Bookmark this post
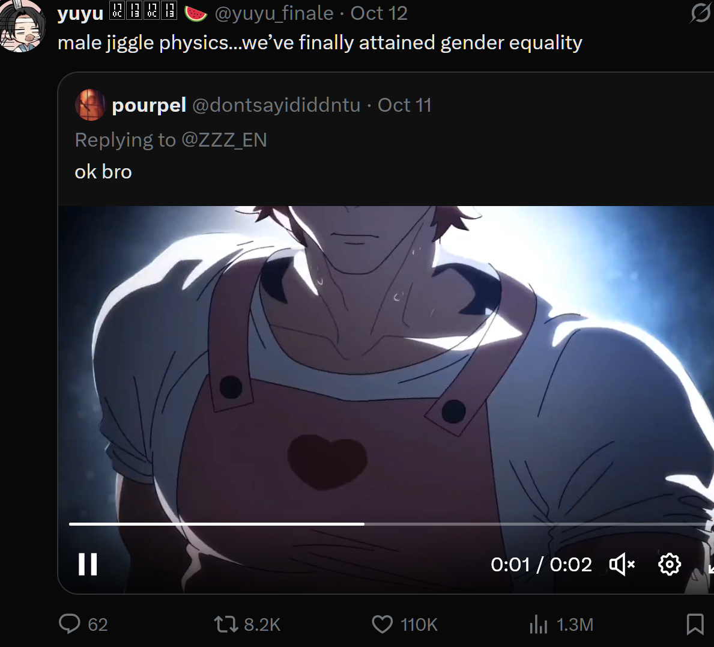This screenshot has width=714, height=647. click(695, 624)
